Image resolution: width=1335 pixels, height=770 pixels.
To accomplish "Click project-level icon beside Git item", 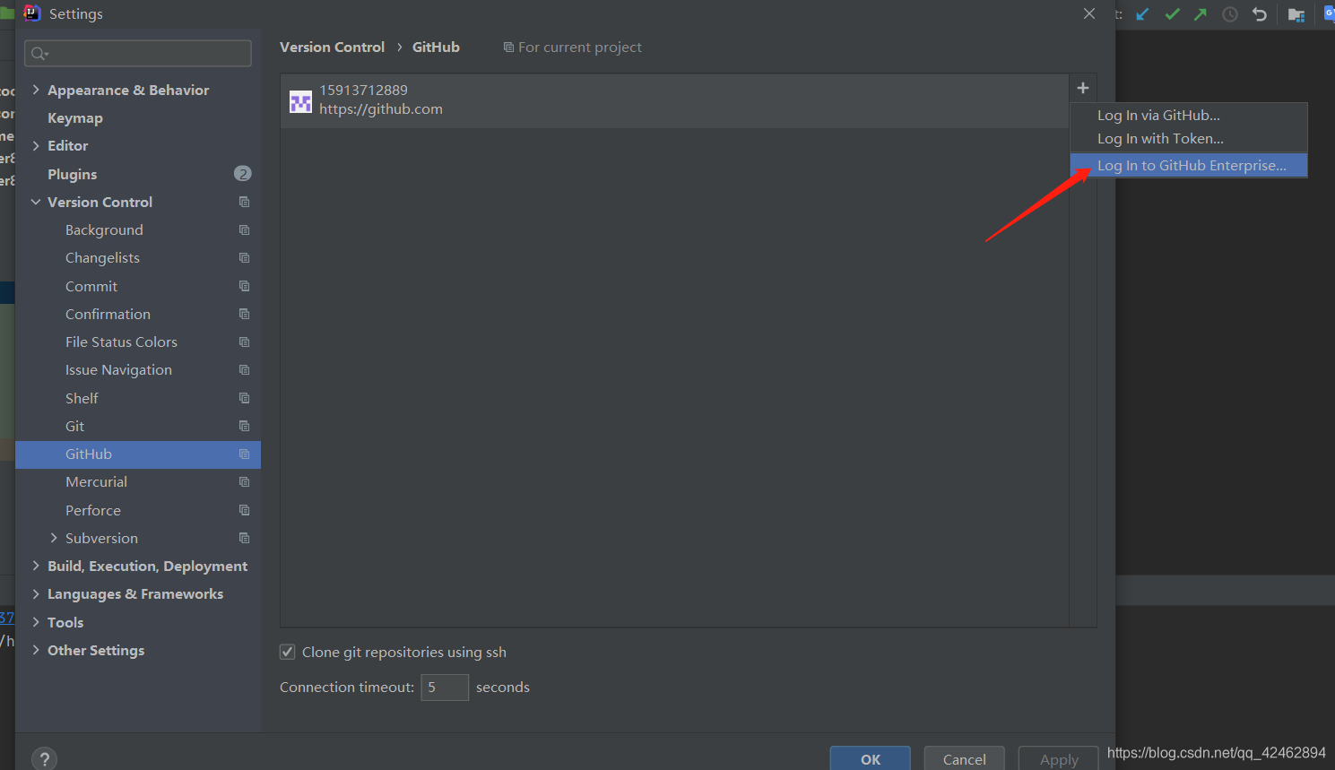I will point(244,426).
